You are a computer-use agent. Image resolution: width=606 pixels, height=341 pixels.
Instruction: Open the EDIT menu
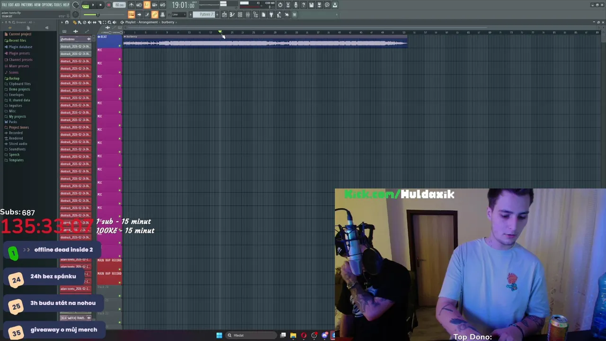click(11, 5)
